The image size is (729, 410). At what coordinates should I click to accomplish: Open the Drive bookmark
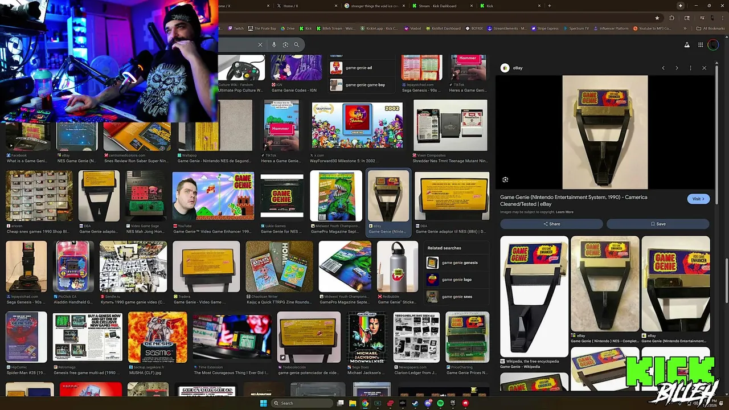point(288,28)
